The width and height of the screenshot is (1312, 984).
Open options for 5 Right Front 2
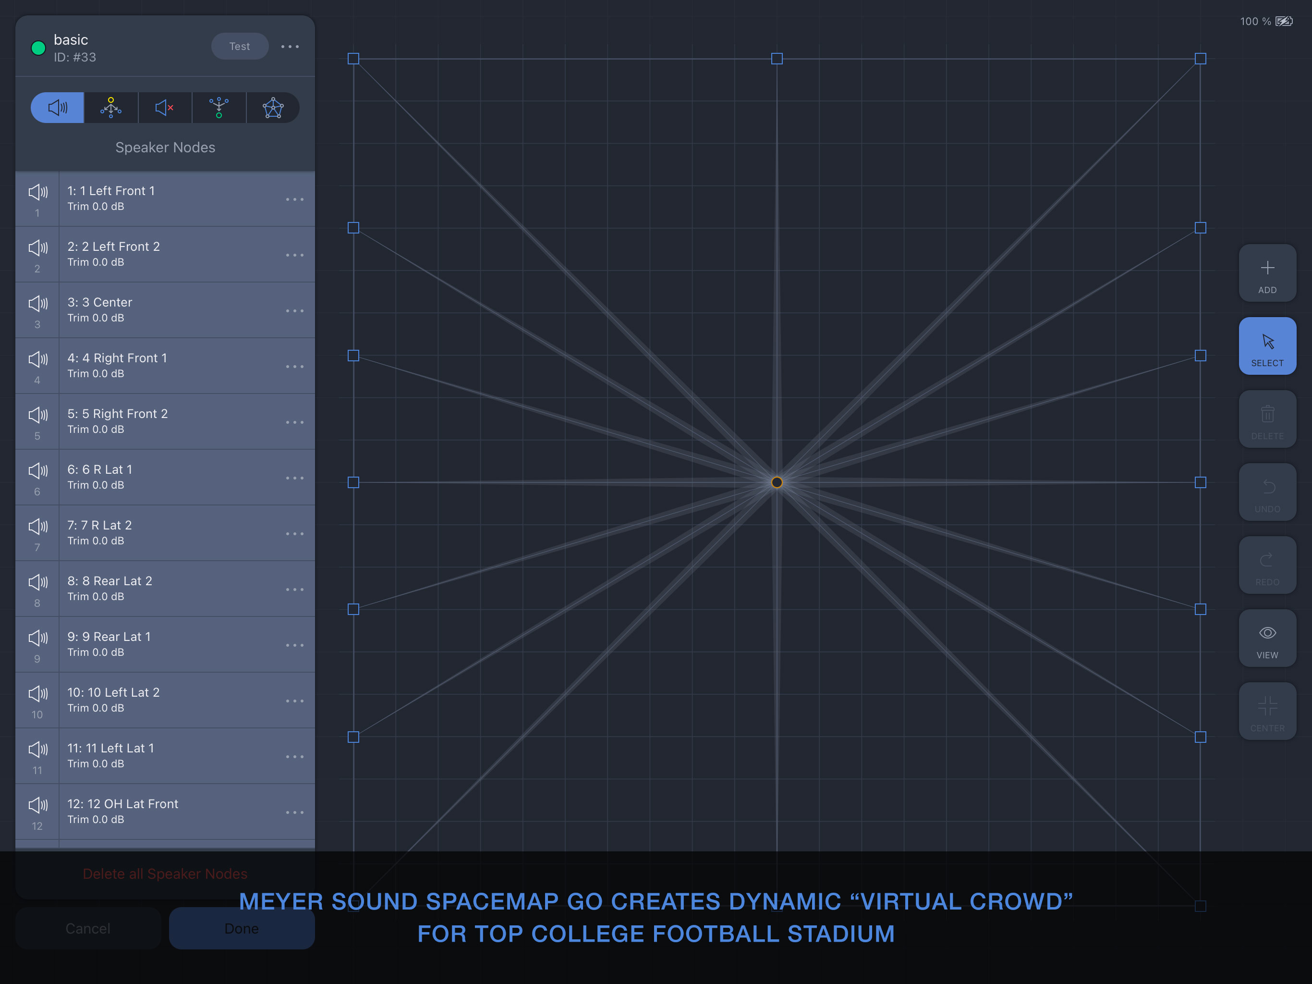pos(295,422)
